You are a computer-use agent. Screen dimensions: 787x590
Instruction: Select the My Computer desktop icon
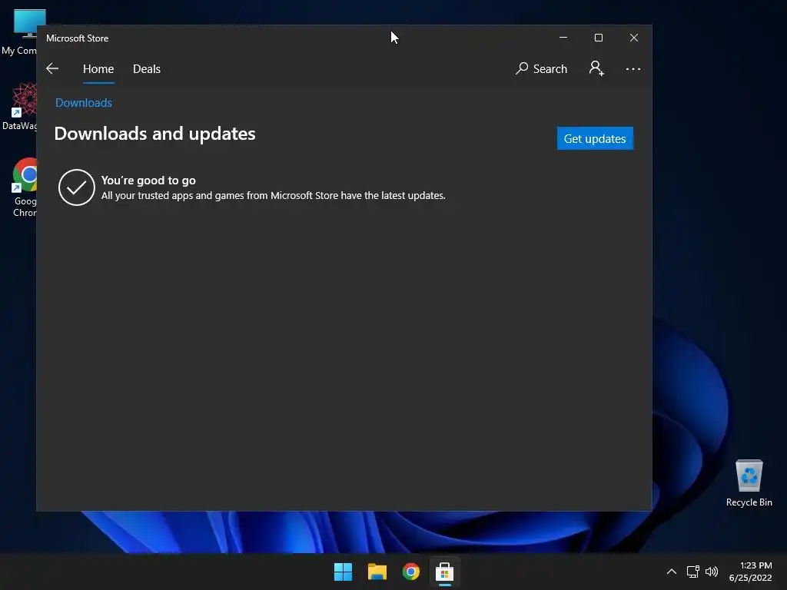(18, 31)
